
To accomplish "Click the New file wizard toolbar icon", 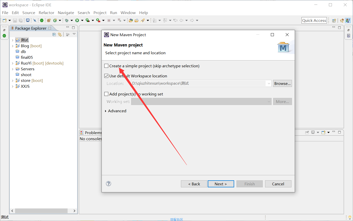I will point(5,20).
